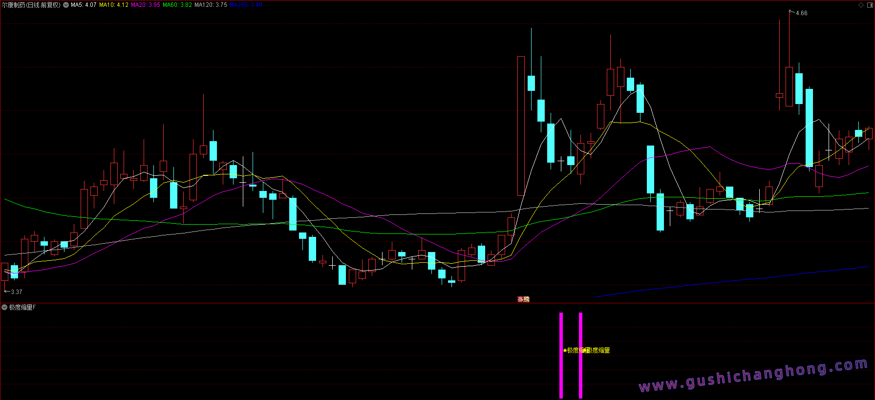Click the 极度缩量F indicator name
875x400 pixels.
[22, 307]
